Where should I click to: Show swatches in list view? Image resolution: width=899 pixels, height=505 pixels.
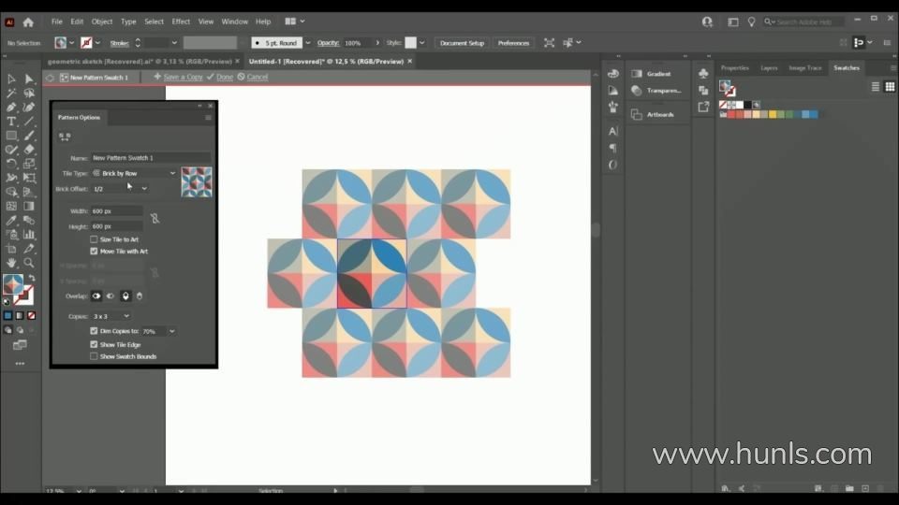(875, 87)
